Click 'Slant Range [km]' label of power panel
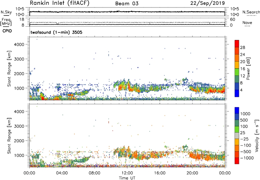The width and height of the screenshot is (260, 180). [9, 69]
